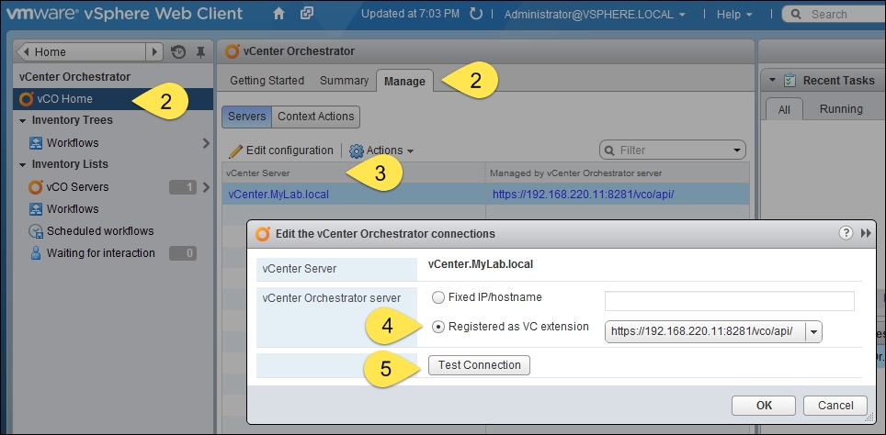Screen dimensions: 886x435
Task: Switch to the Summary tab
Action: [344, 81]
